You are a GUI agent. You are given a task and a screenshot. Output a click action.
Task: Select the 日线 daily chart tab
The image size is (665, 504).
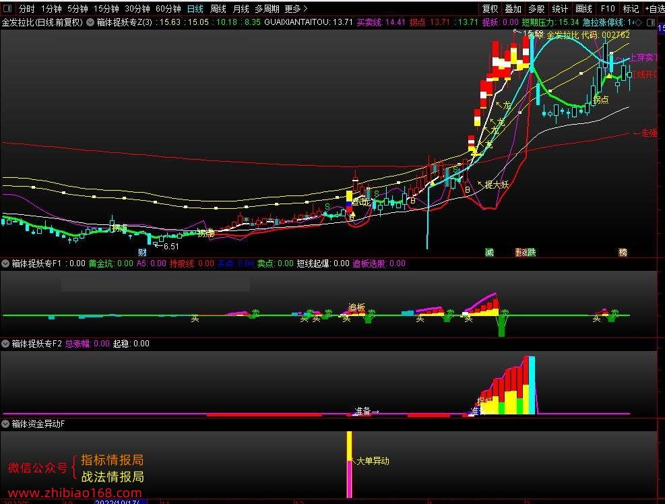point(195,9)
